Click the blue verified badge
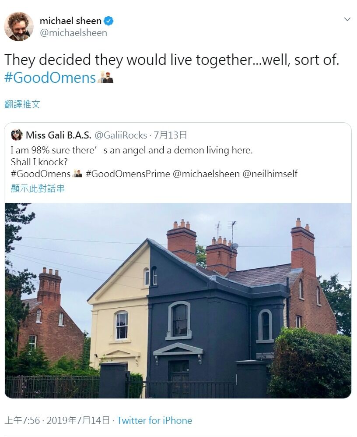357x437 pixels. pos(108,21)
